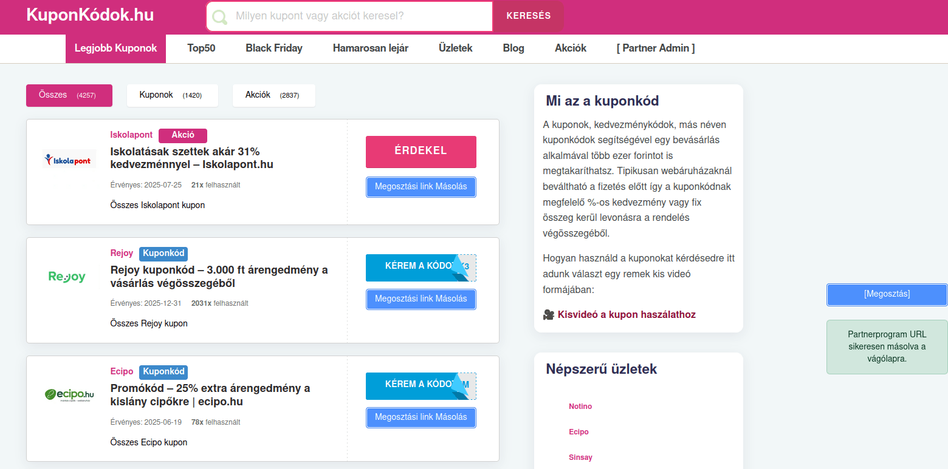Click the Kuponkód badge on the Ecipo card

tap(163, 372)
